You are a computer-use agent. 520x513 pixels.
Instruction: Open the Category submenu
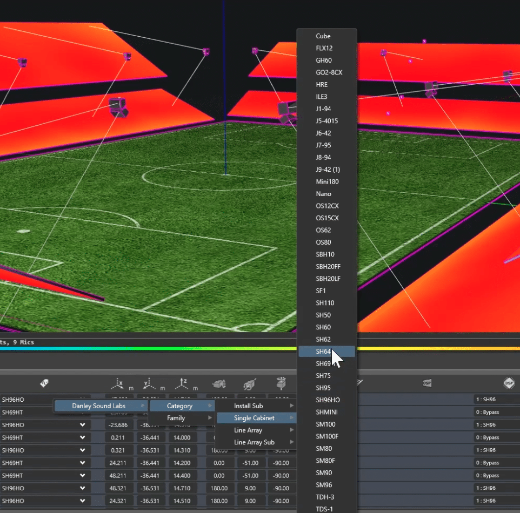[182, 406]
